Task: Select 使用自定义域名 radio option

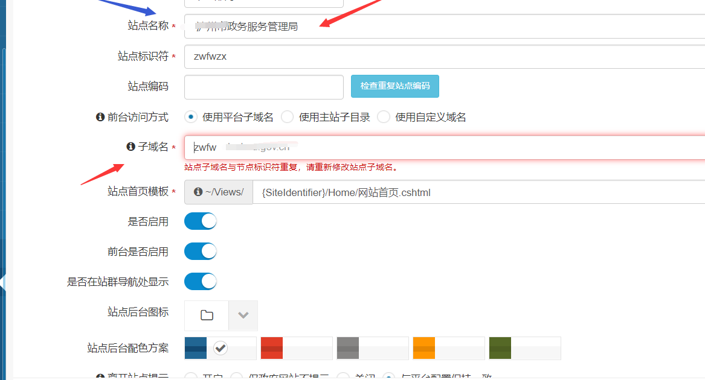Action: [x=384, y=117]
